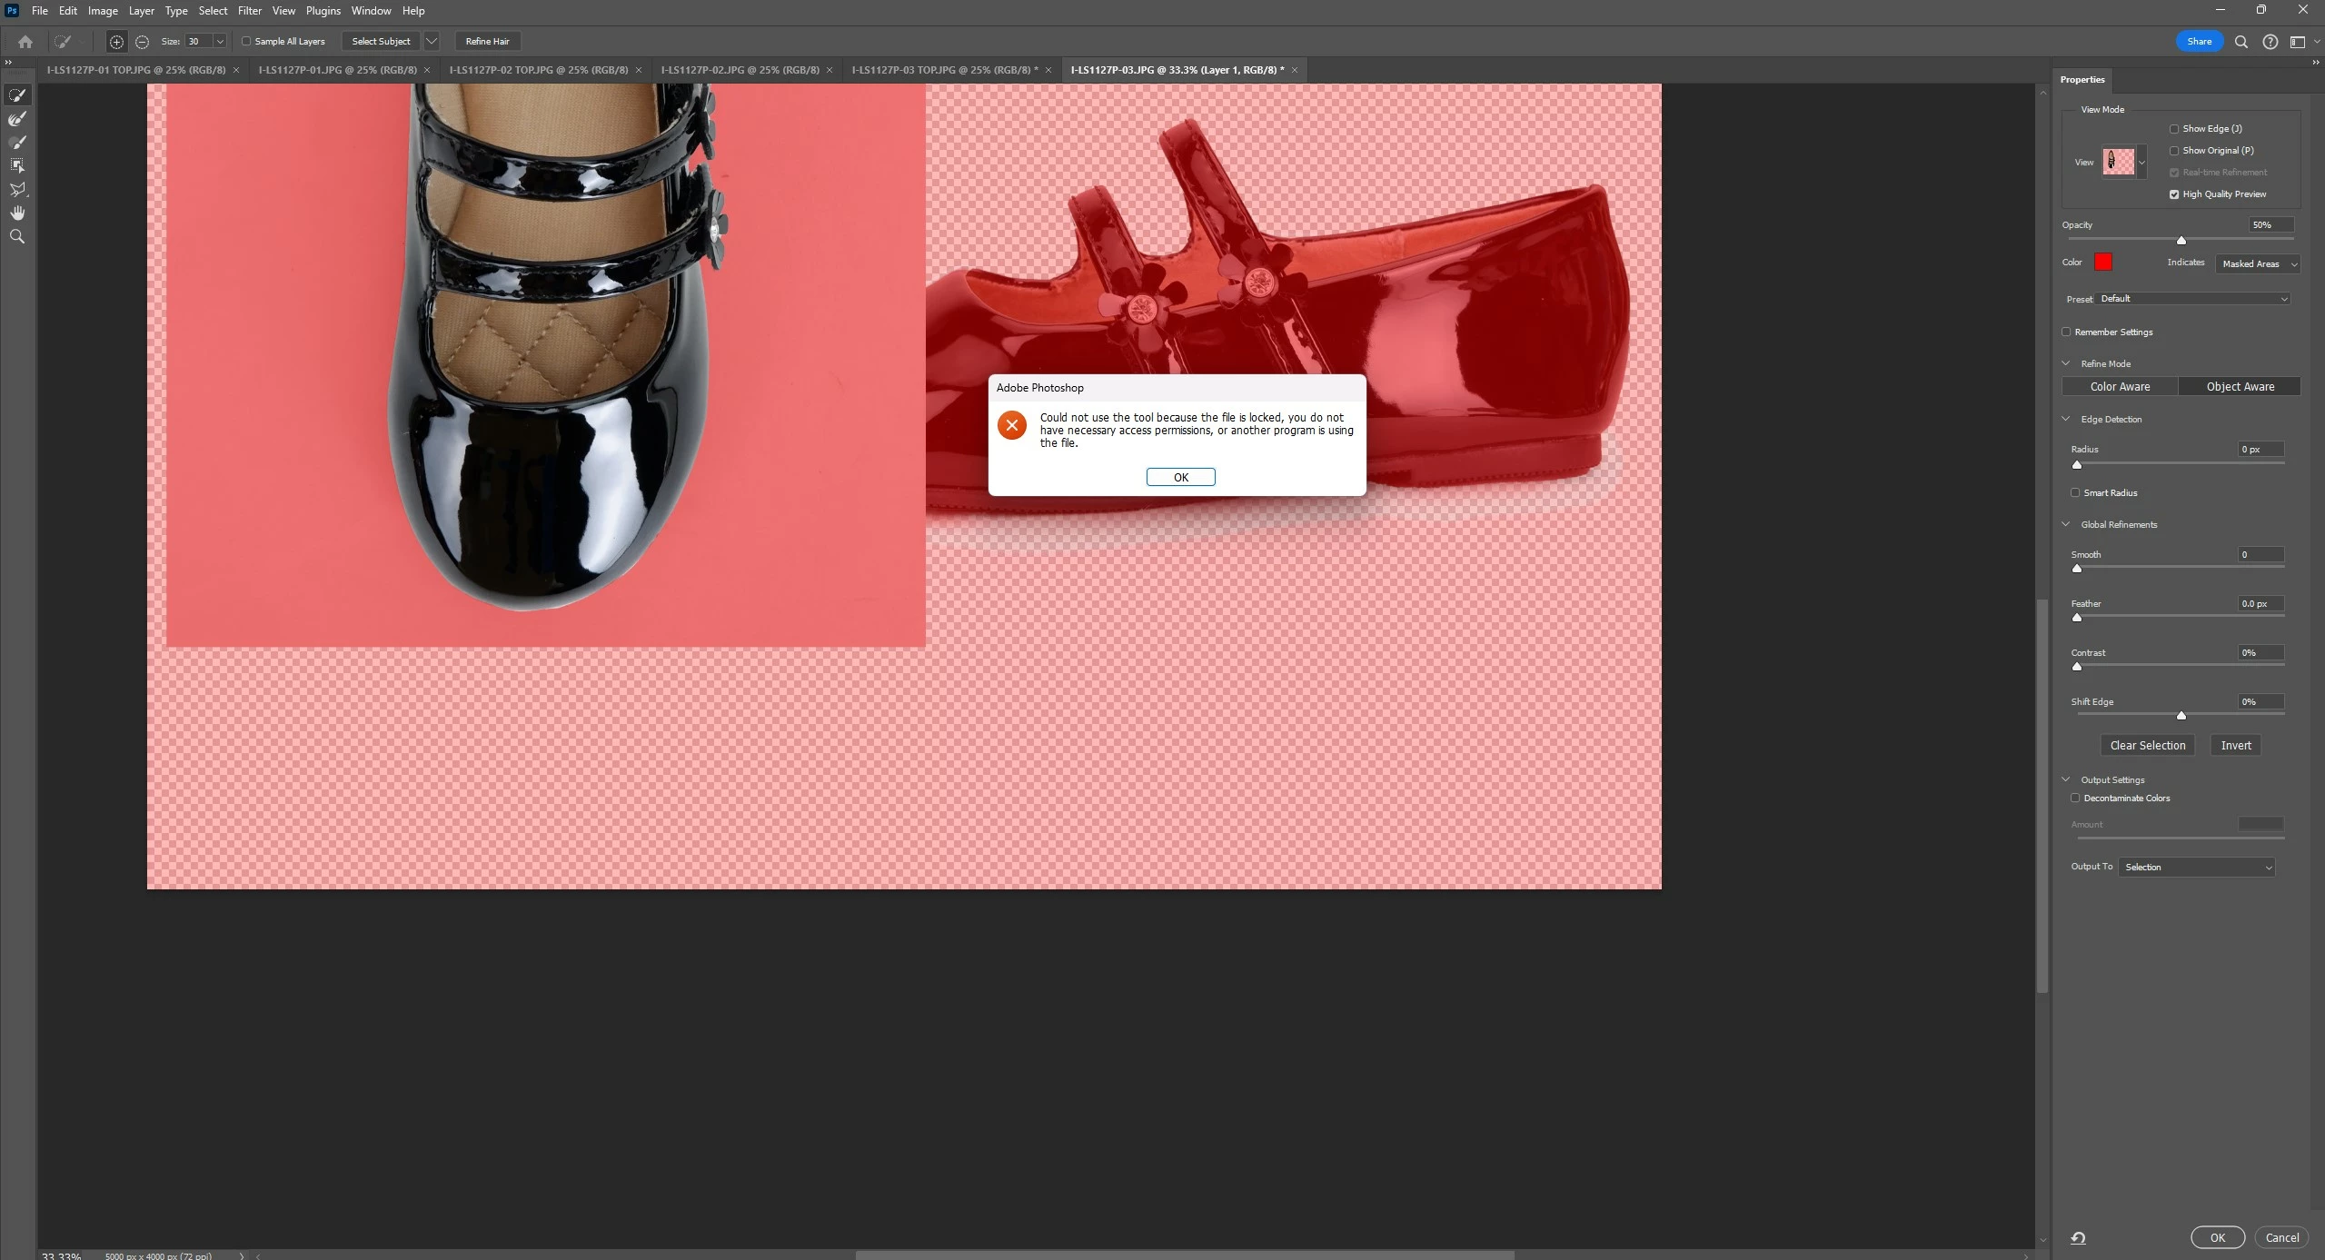Viewport: 2325px width, 1260px height.
Task: Click the Home icon
Action: click(25, 42)
